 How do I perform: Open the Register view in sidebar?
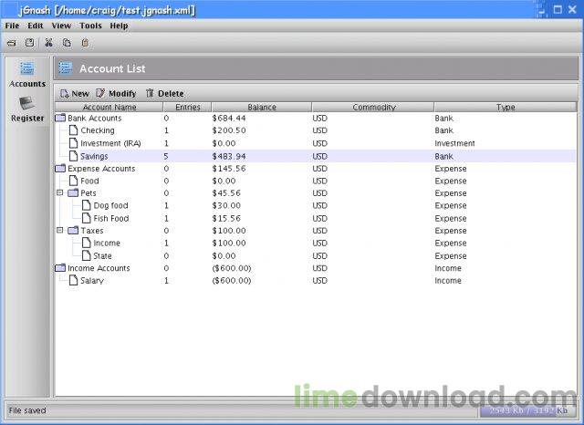(27, 109)
